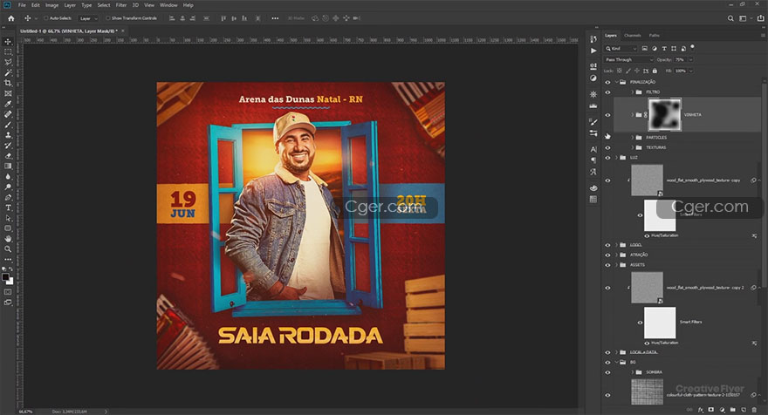Click the VINHETA layer mask thumbnail
The image size is (768, 415).
pos(665,114)
